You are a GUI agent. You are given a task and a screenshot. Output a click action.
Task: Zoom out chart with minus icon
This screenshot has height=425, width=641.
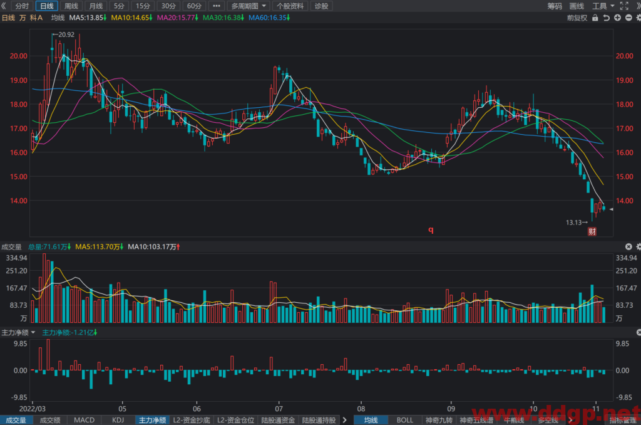tap(628, 18)
